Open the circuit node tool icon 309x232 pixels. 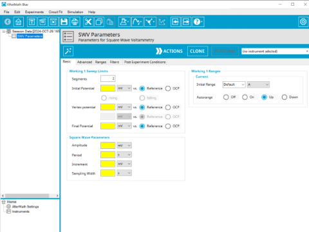(150, 22)
